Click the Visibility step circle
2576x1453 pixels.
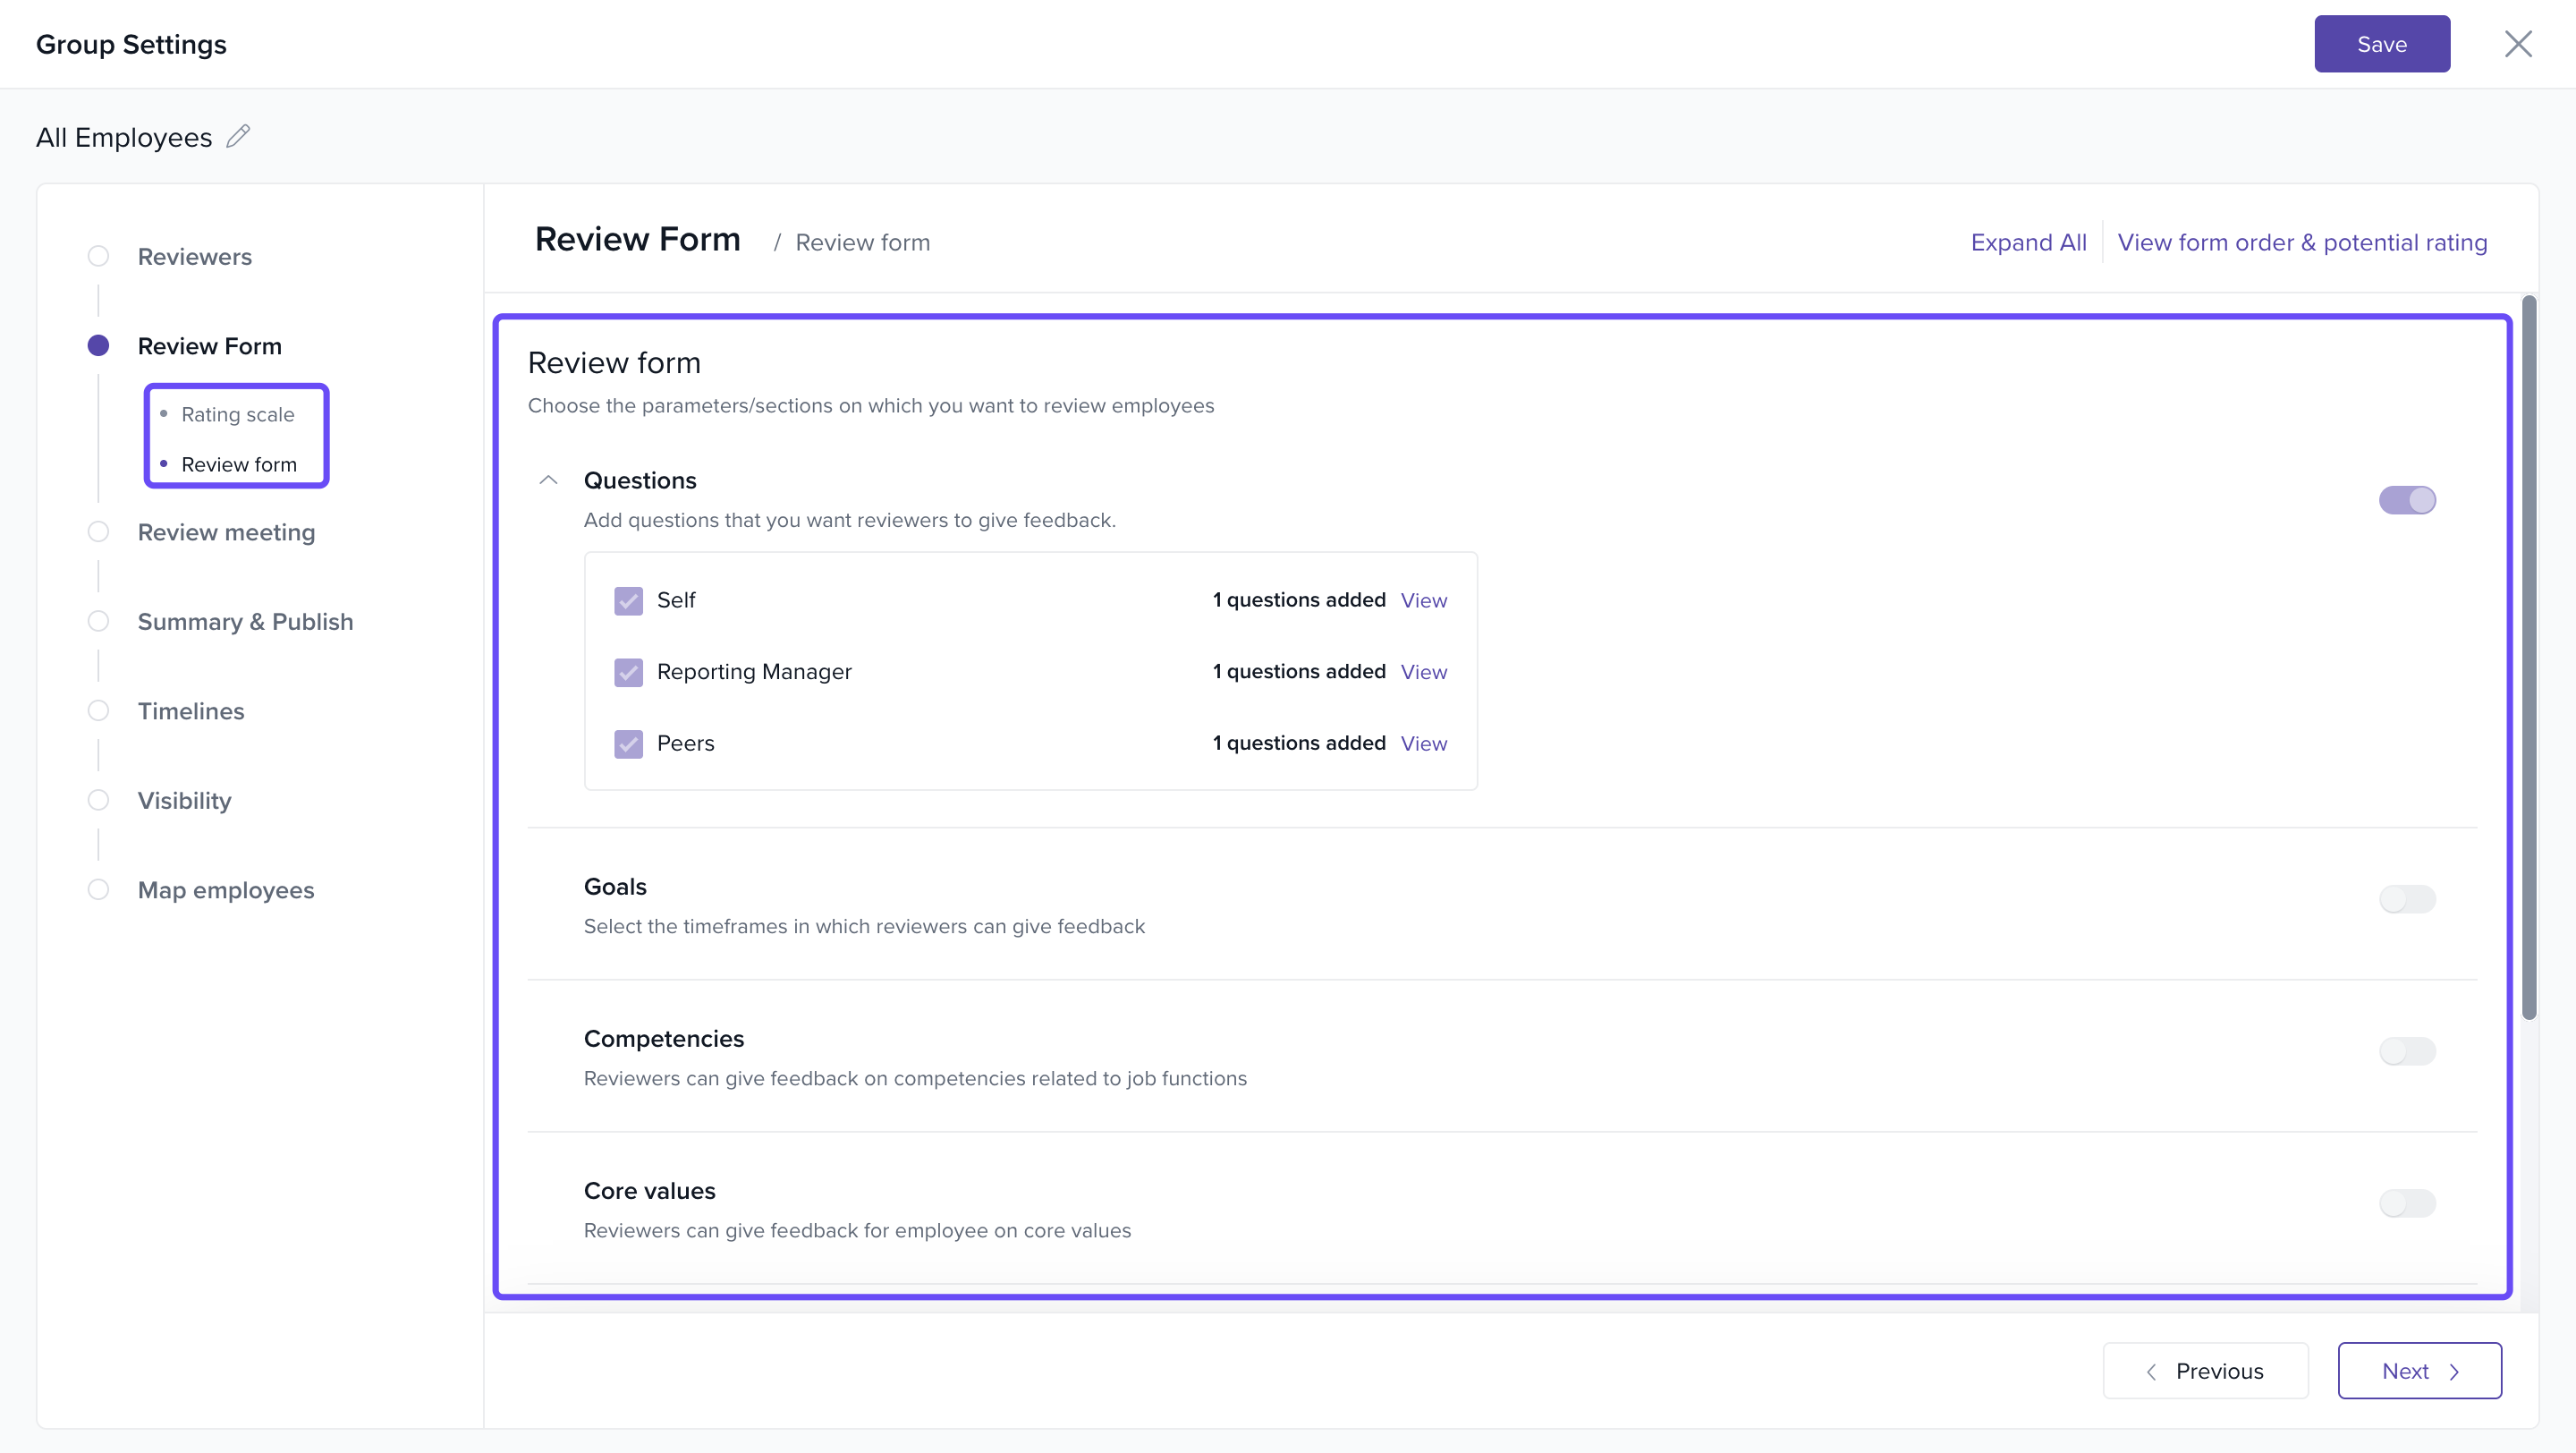(98, 800)
